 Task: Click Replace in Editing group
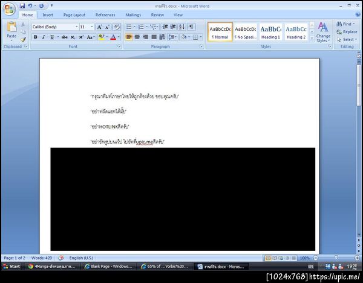347,32
